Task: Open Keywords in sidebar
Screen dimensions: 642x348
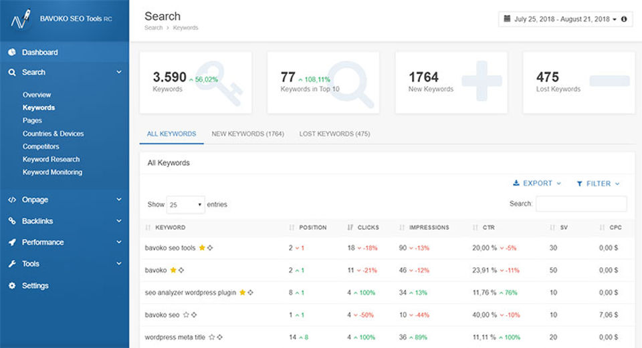Action: click(39, 108)
